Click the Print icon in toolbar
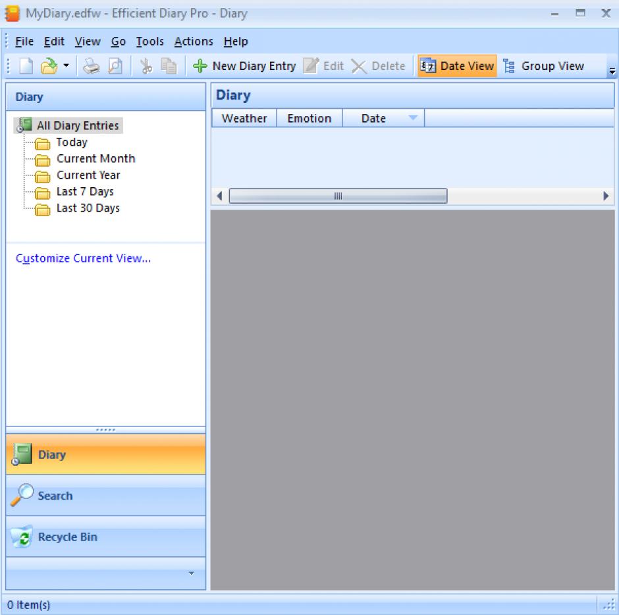This screenshot has height=615, width=619. (x=92, y=66)
